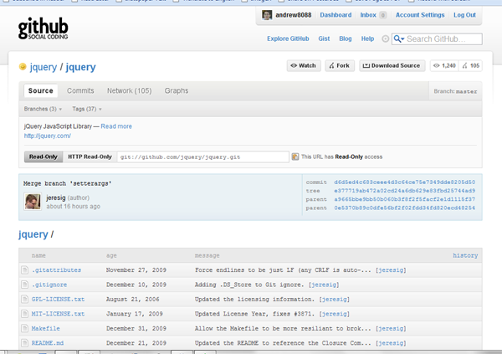Select the HTTP Read-Only URL toggle
Screen dimensions: 502x354
(90, 156)
